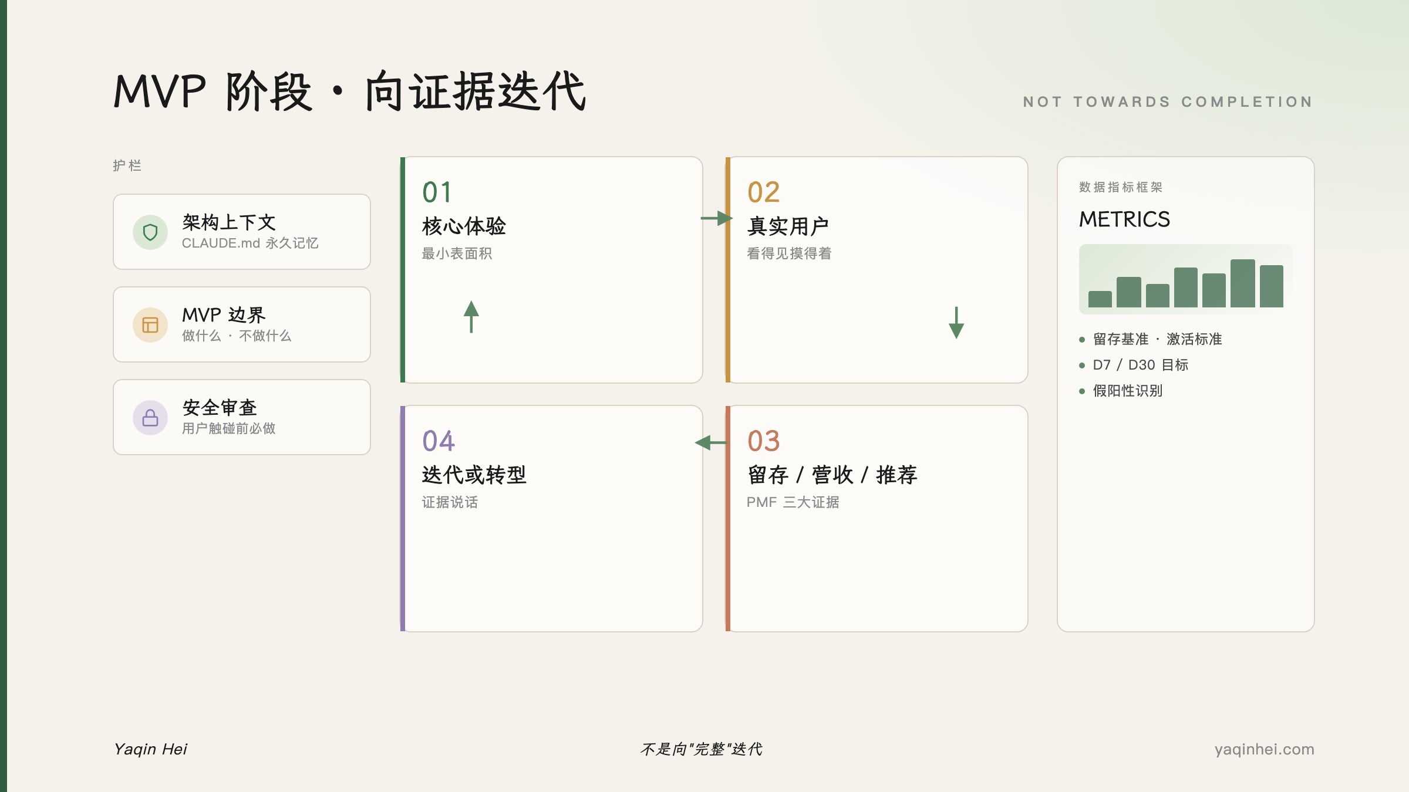
Task: Click the 02 number in 真实用户 card
Action: [763, 192]
